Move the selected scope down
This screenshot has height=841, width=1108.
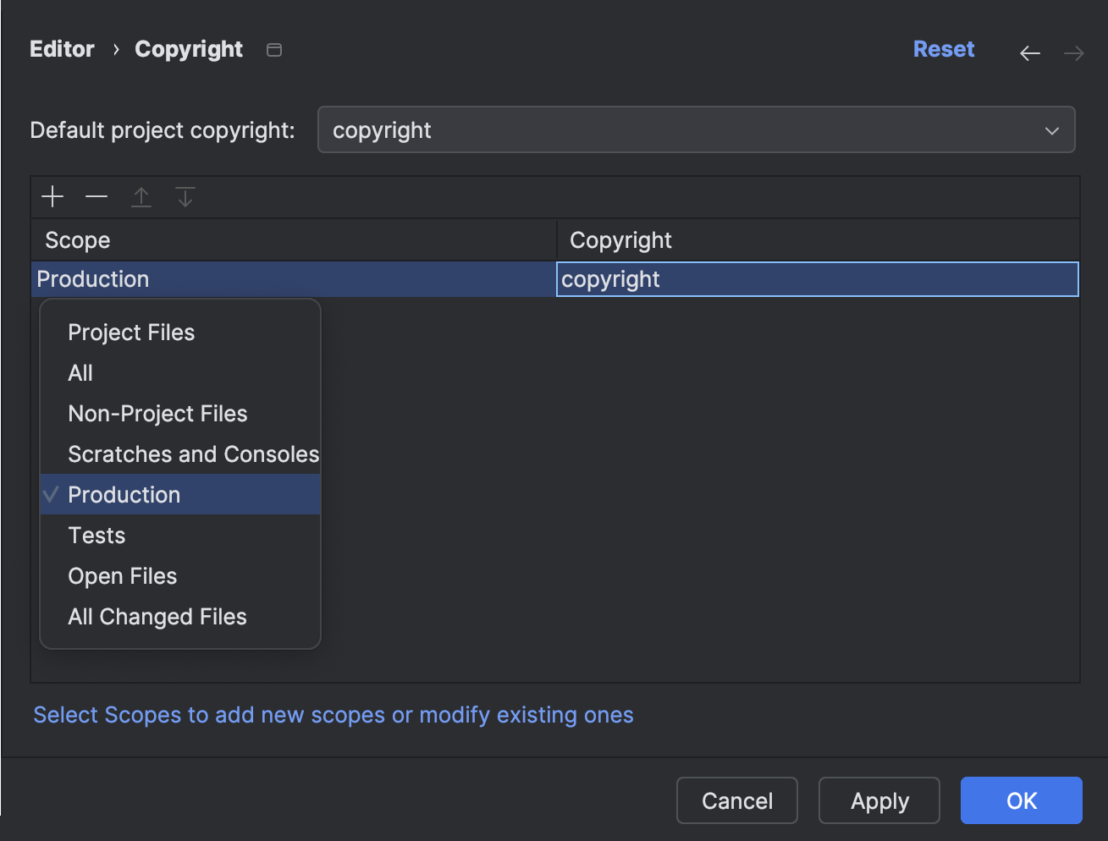click(185, 196)
